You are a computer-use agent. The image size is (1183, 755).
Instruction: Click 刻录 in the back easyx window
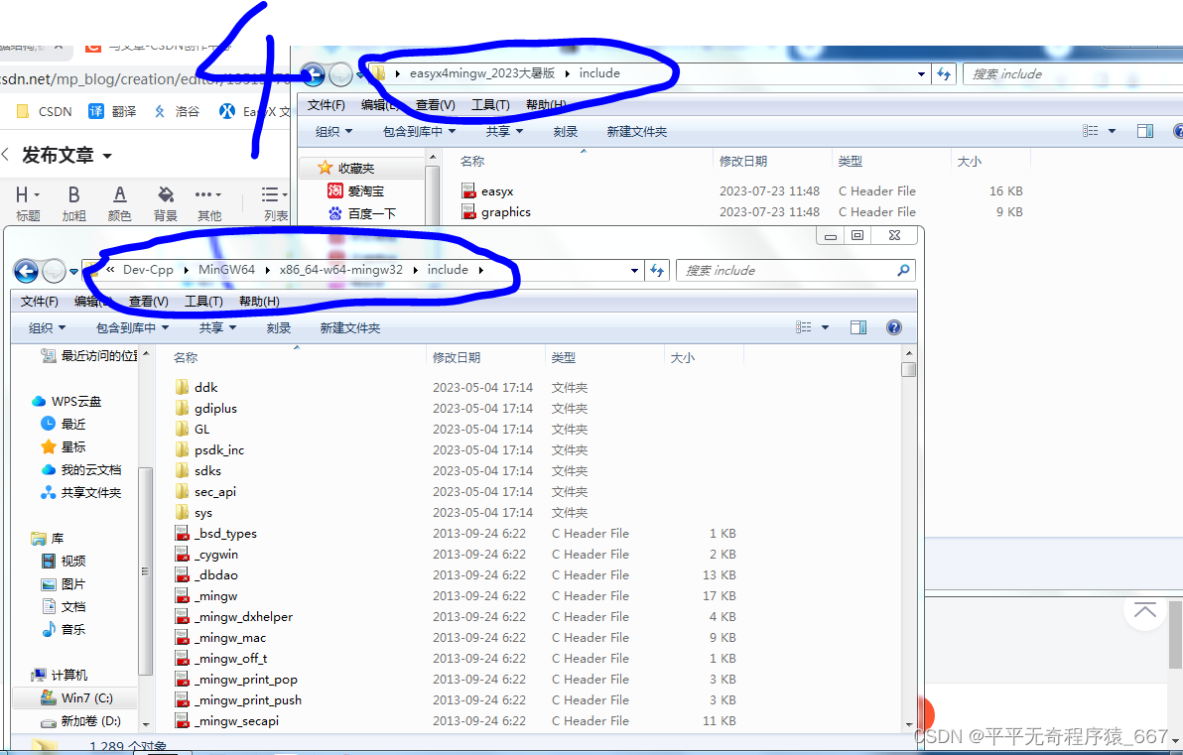click(565, 132)
